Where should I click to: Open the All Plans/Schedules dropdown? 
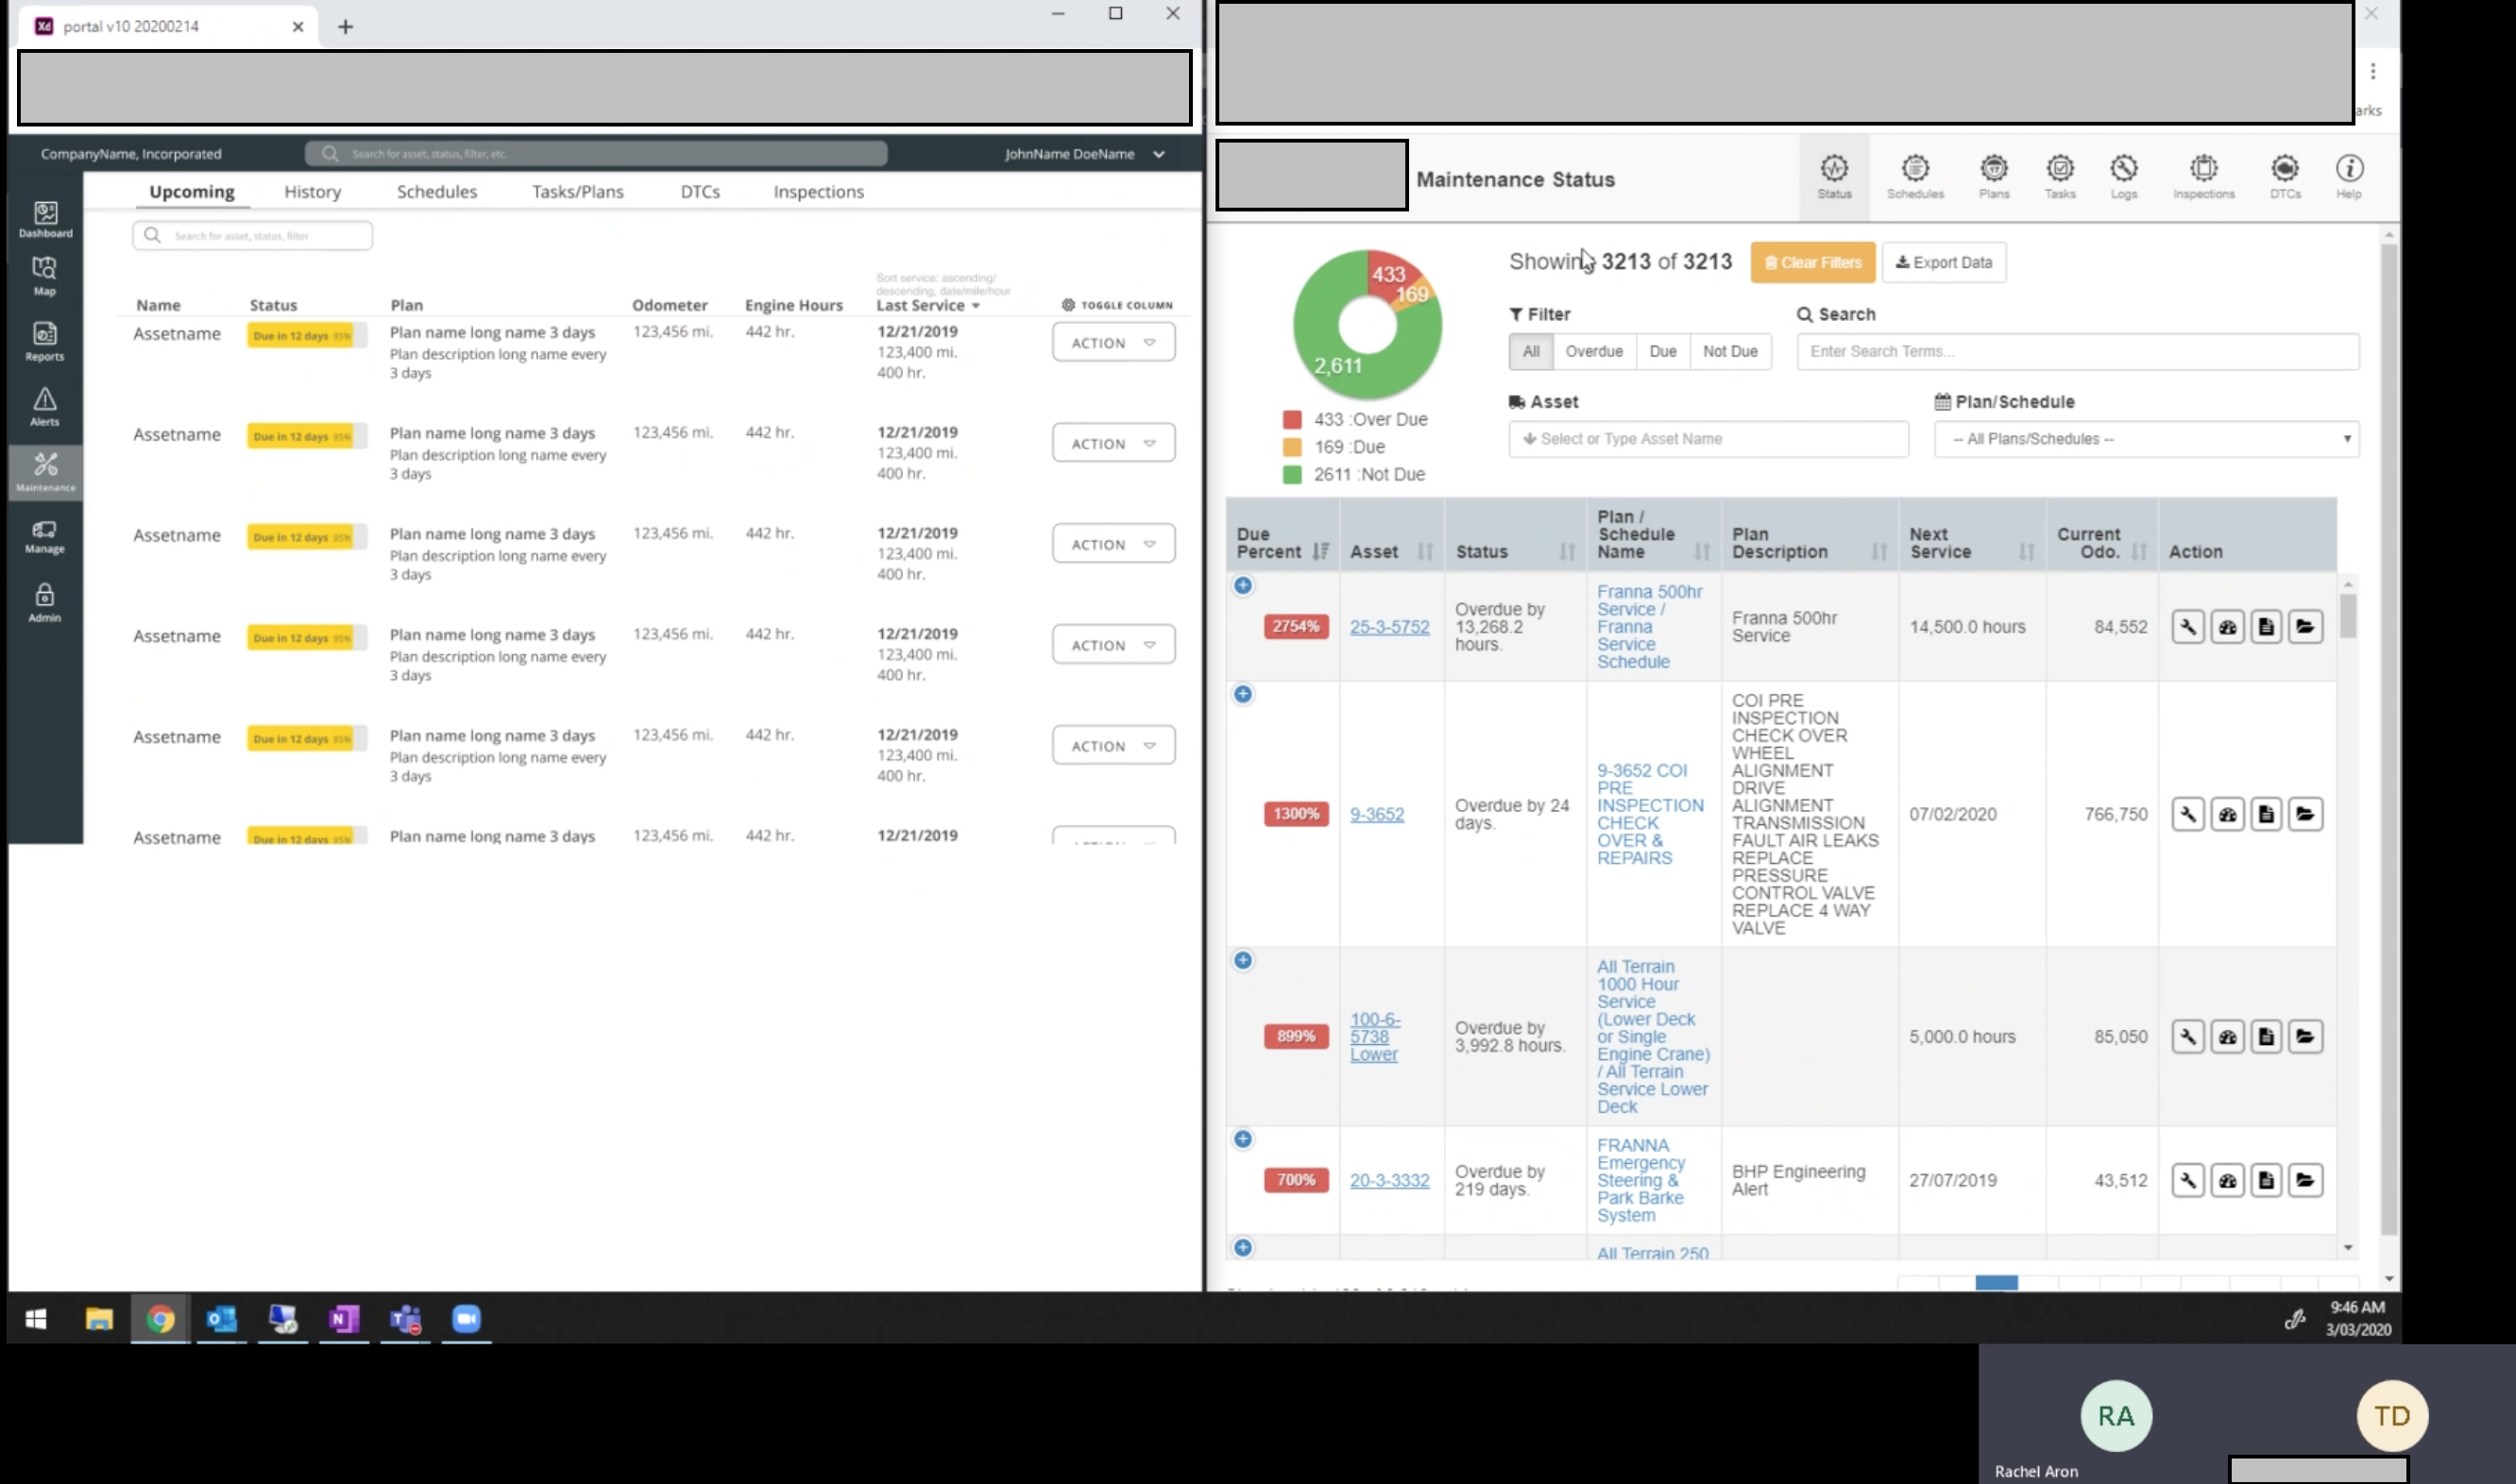[x=2146, y=439]
